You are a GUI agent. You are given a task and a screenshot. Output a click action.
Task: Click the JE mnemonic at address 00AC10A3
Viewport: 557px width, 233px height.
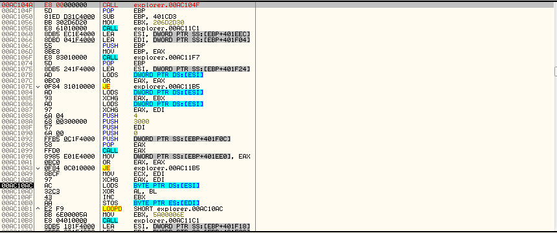point(106,168)
